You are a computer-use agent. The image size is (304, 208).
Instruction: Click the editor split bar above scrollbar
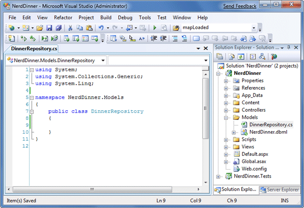[x=205, y=68]
